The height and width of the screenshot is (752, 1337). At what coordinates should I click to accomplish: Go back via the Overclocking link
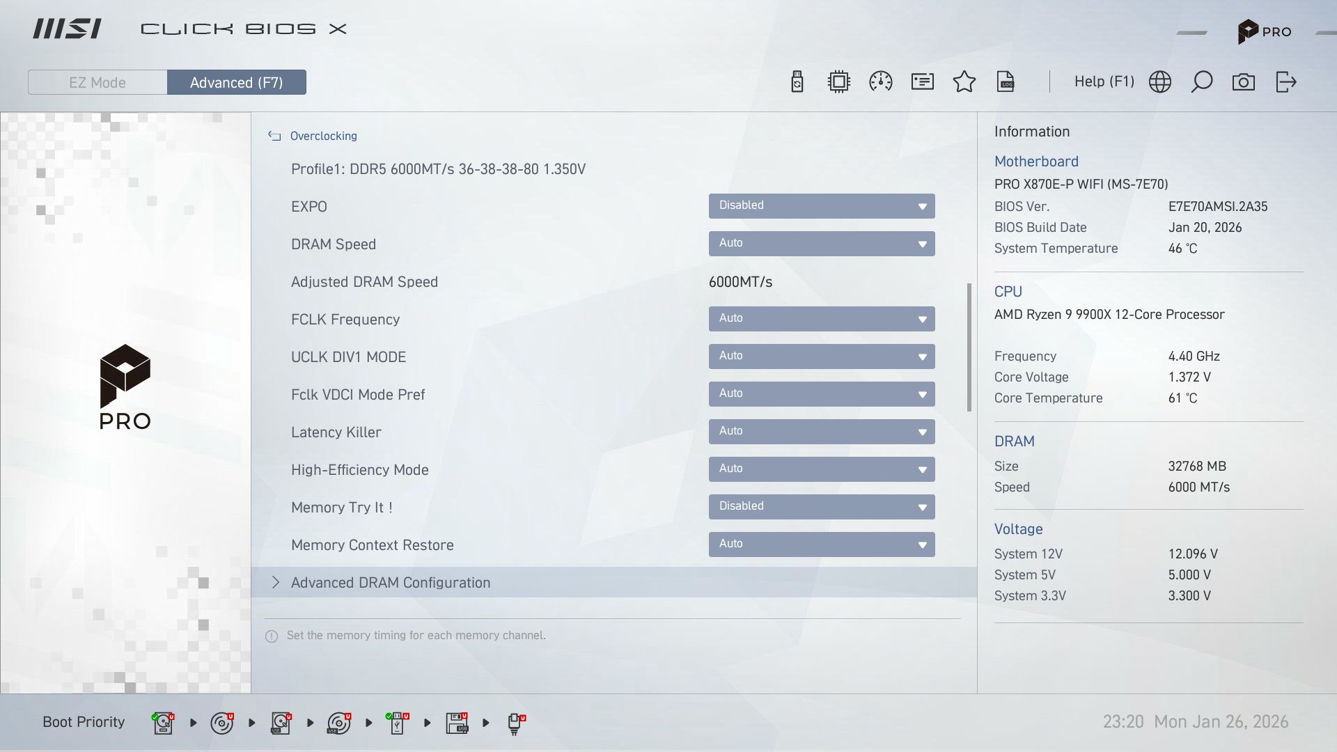324,136
